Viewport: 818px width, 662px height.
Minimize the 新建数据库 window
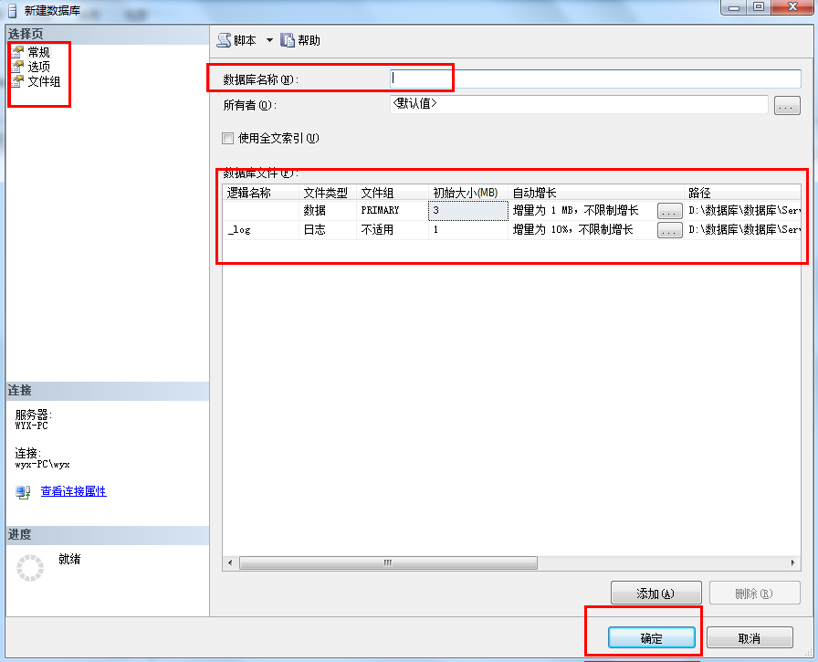coord(735,6)
